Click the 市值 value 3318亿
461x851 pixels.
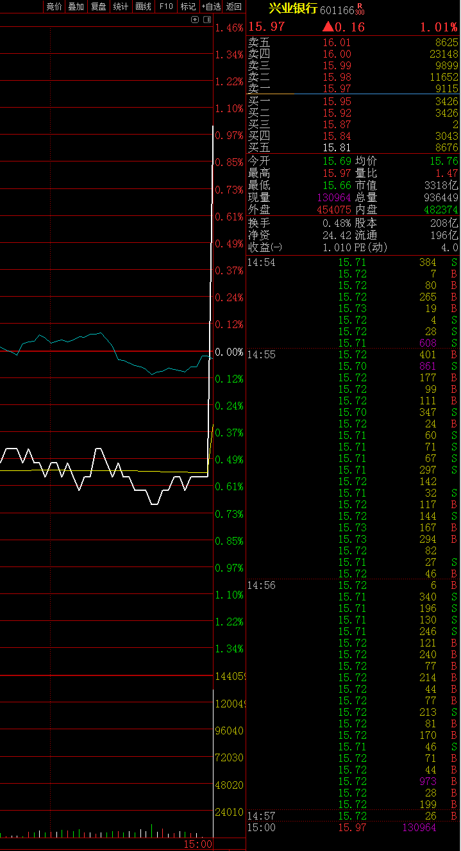click(441, 185)
